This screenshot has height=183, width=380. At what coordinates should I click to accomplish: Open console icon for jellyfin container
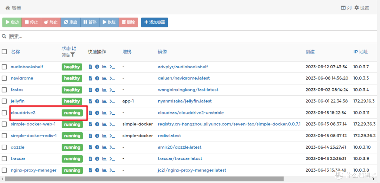click(x=112, y=101)
